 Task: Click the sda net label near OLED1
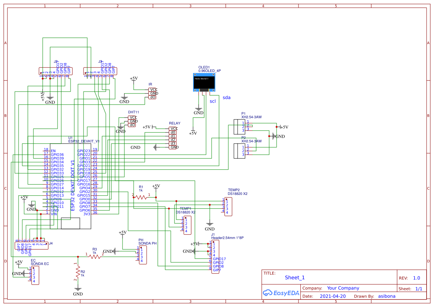226,98
